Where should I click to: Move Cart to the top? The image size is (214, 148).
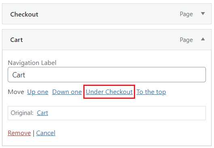point(151,92)
